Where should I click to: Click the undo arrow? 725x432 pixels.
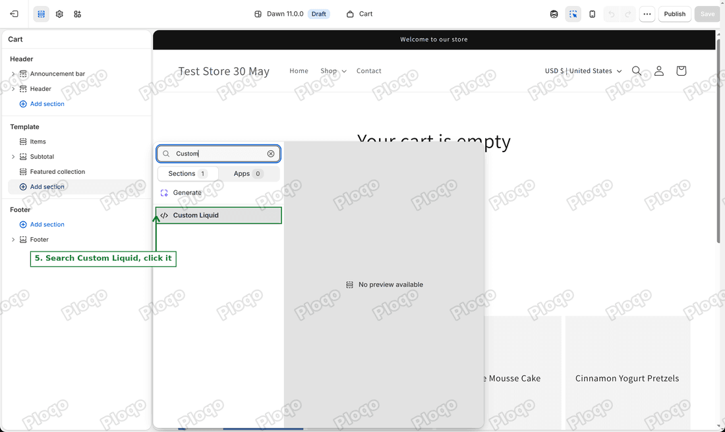(x=612, y=14)
